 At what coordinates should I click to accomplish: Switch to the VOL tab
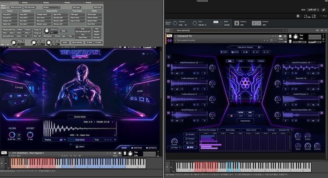pos(230,61)
